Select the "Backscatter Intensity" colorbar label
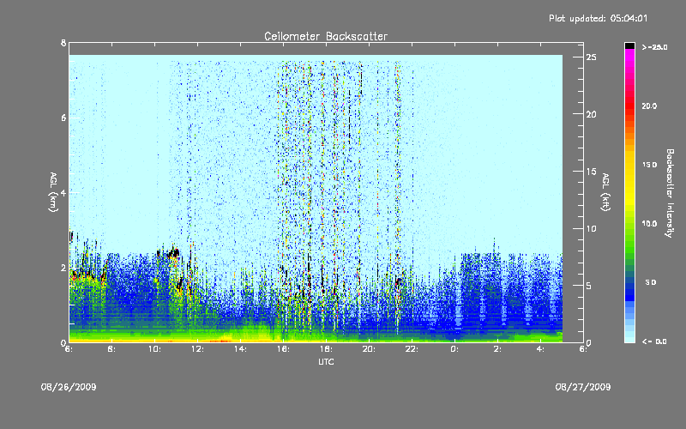This screenshot has height=429, width=686. tap(670, 193)
